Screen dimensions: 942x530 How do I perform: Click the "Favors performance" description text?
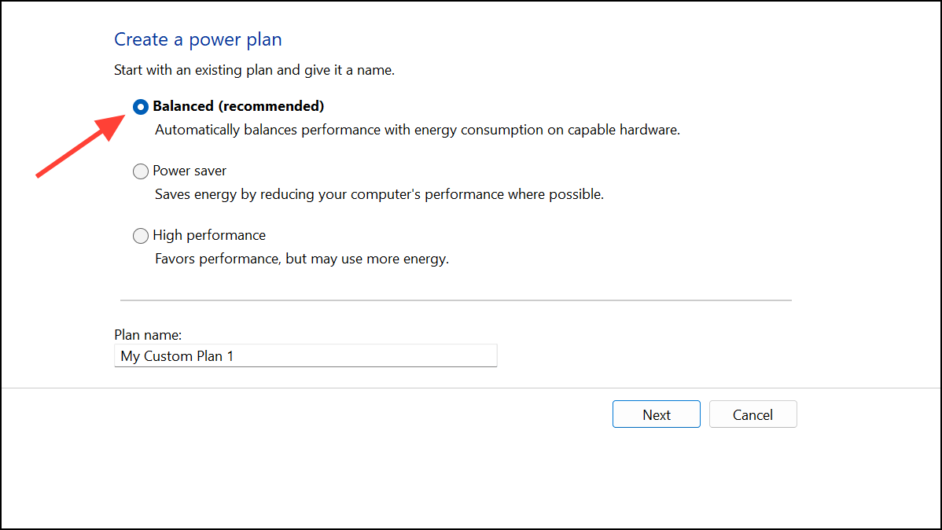tap(302, 259)
